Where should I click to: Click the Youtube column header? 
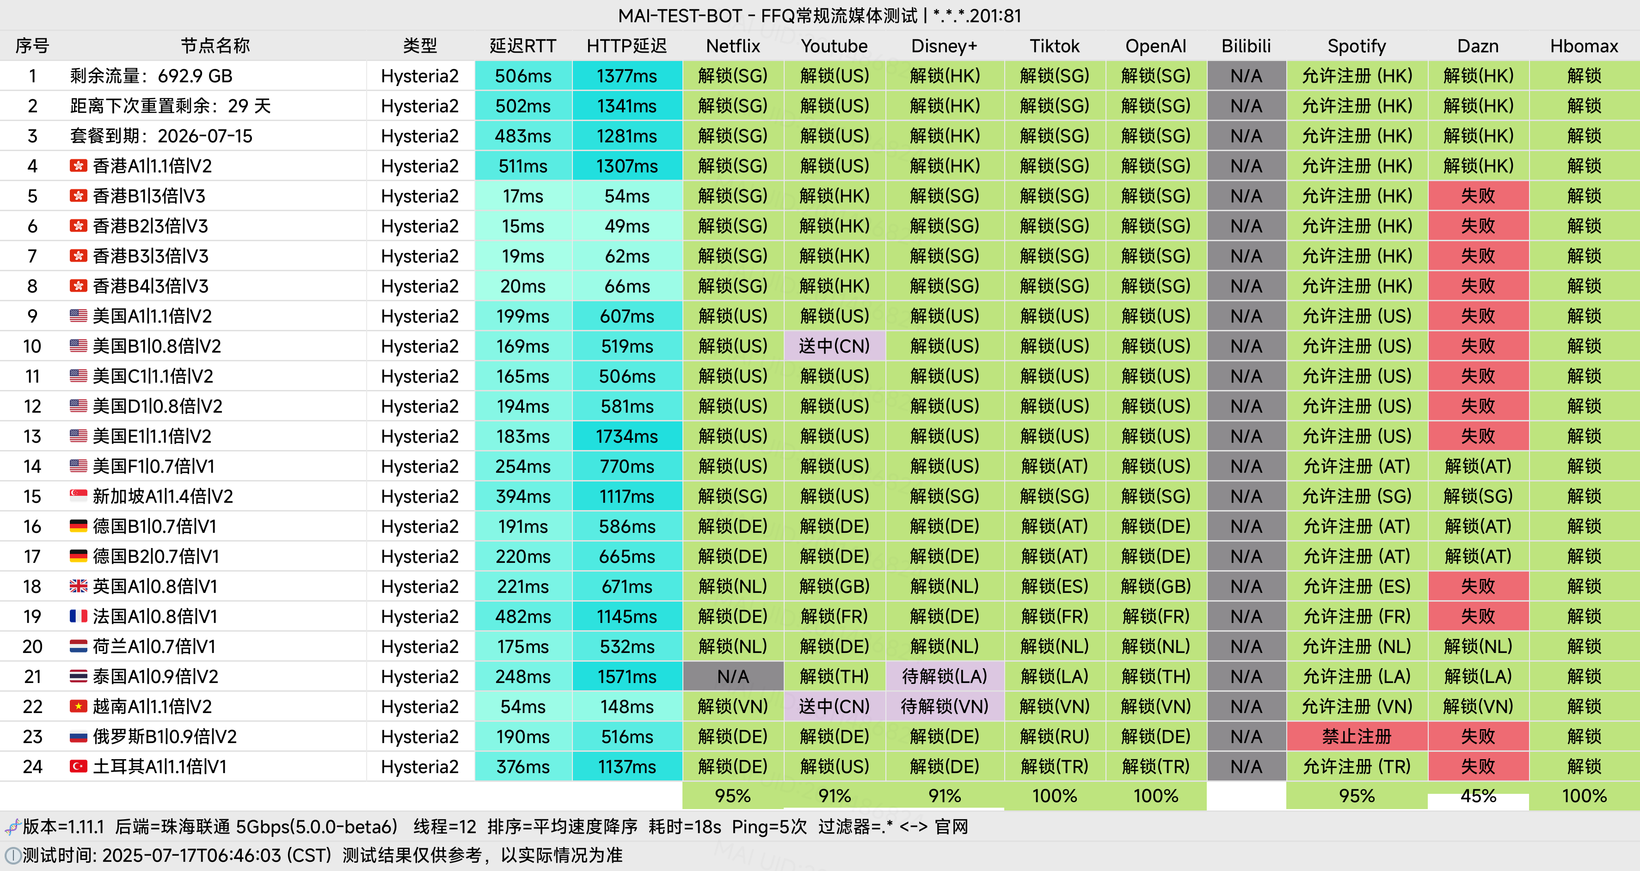click(x=834, y=46)
